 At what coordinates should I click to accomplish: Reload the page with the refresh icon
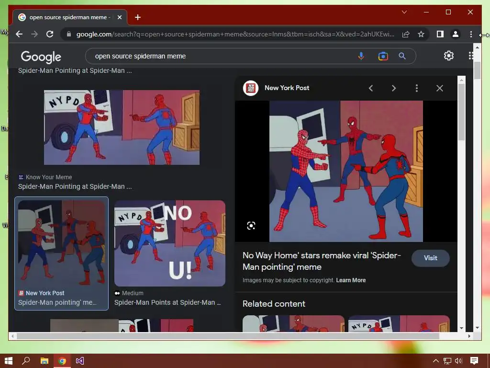[50, 34]
